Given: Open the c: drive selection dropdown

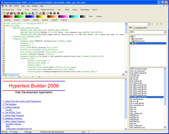Looking at the screenshot, I should point(165,32).
